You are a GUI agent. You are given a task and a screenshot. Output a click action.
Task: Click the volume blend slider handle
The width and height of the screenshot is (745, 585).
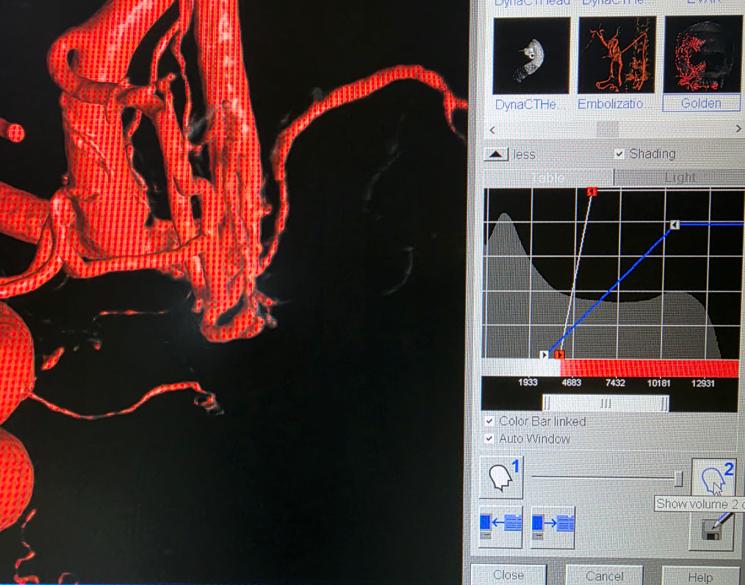[678, 479]
